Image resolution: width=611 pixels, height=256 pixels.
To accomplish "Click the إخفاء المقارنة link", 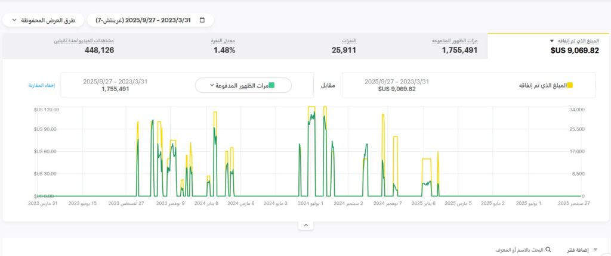I will tap(41, 85).
